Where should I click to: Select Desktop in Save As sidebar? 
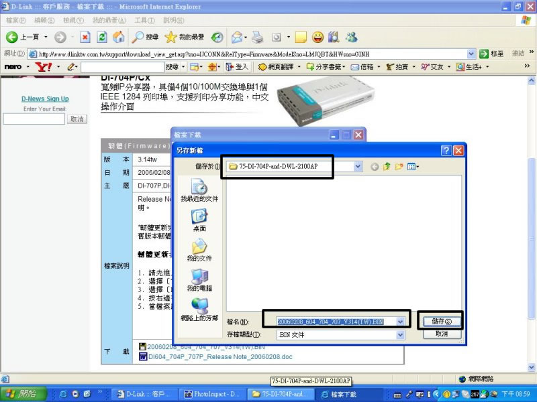pyautogui.click(x=199, y=220)
